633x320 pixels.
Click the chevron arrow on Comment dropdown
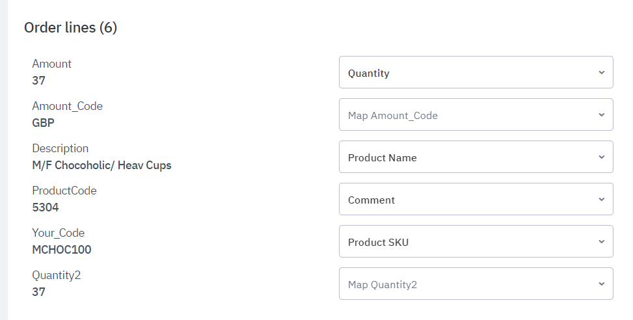[601, 200]
